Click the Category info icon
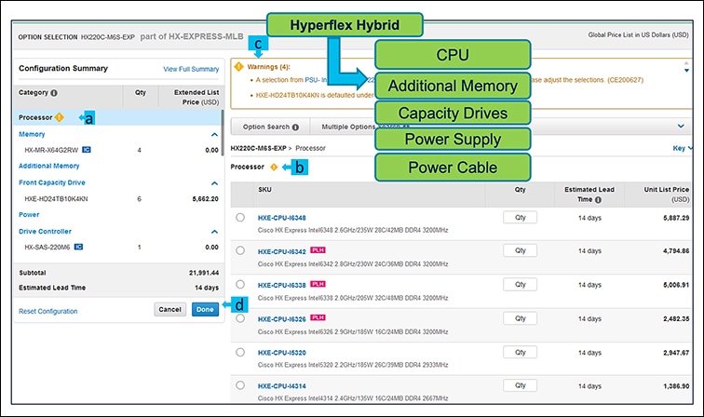This screenshot has height=417, width=704. (x=54, y=93)
